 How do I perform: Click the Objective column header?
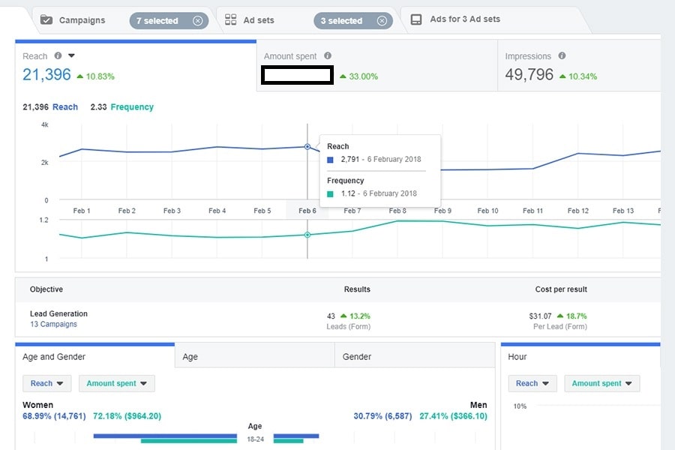point(46,289)
